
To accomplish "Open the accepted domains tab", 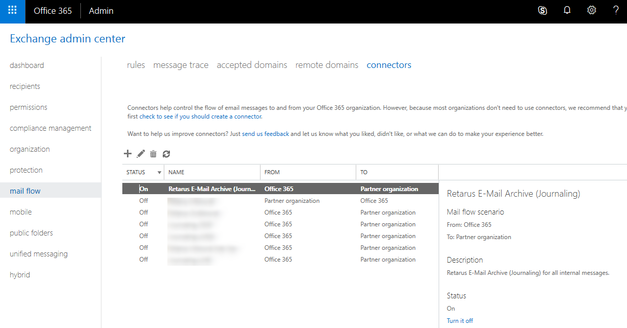I will click(x=252, y=65).
